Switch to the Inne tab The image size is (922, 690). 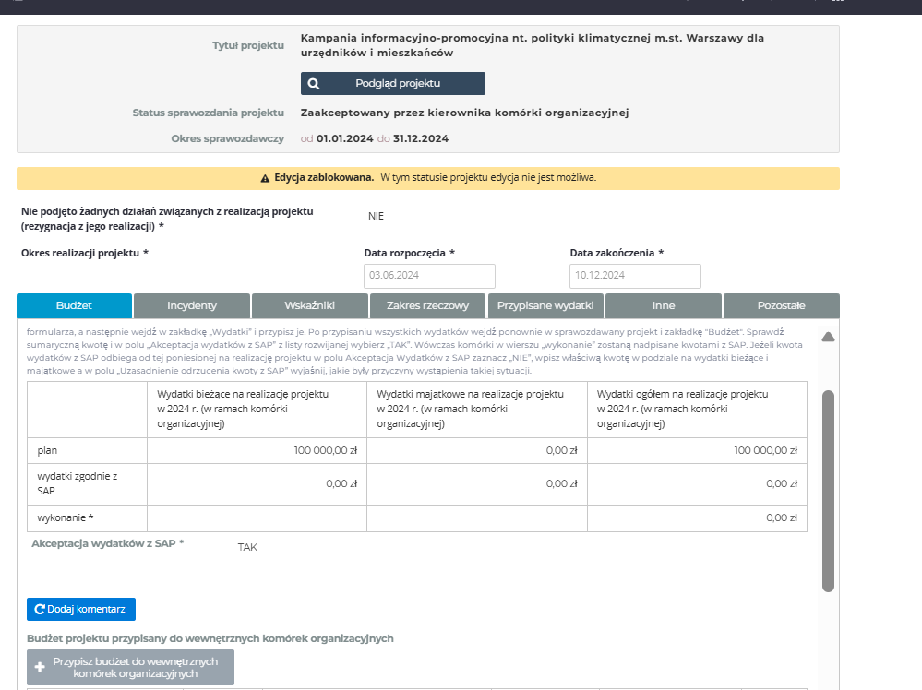[663, 305]
